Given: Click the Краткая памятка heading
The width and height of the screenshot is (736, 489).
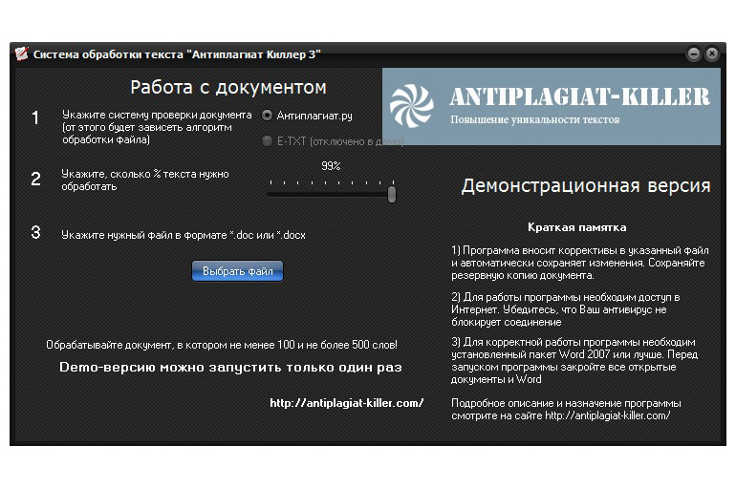Looking at the screenshot, I should coord(577,227).
